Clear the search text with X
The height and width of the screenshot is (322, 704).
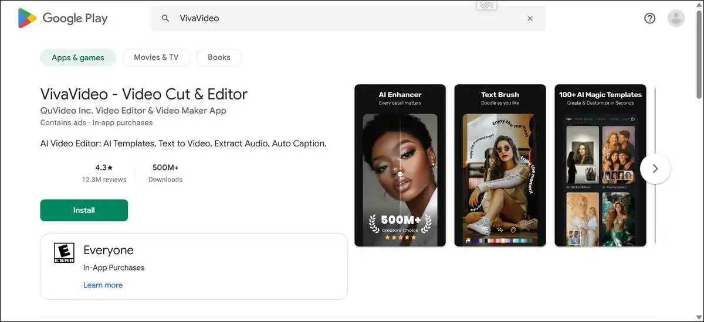(530, 18)
